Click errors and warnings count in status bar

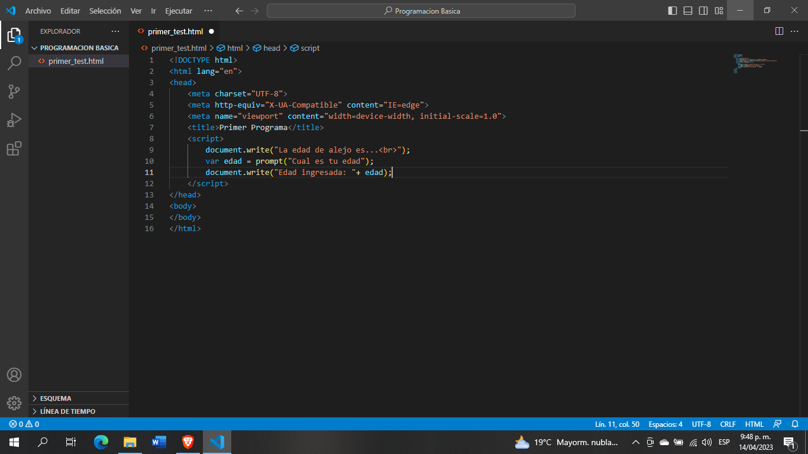pyautogui.click(x=24, y=424)
